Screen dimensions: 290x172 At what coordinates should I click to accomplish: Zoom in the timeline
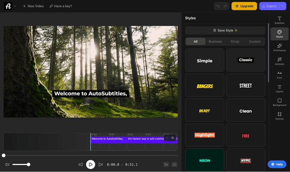click(x=173, y=138)
